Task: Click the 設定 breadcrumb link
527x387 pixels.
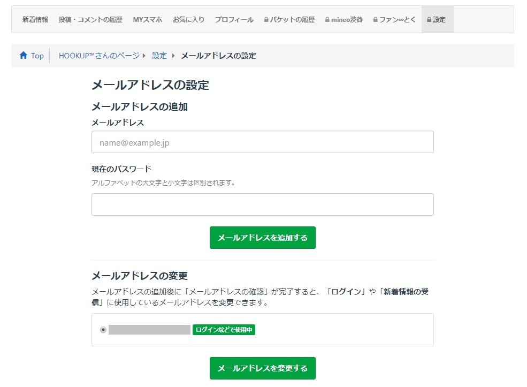Action: point(159,56)
